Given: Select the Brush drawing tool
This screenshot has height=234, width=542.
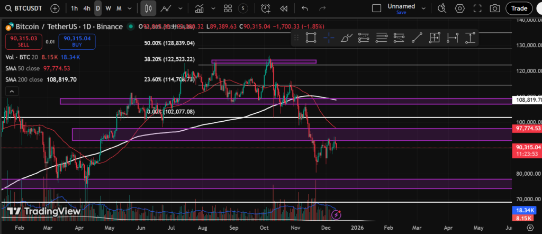Looking at the screenshot, I should click(346, 38).
